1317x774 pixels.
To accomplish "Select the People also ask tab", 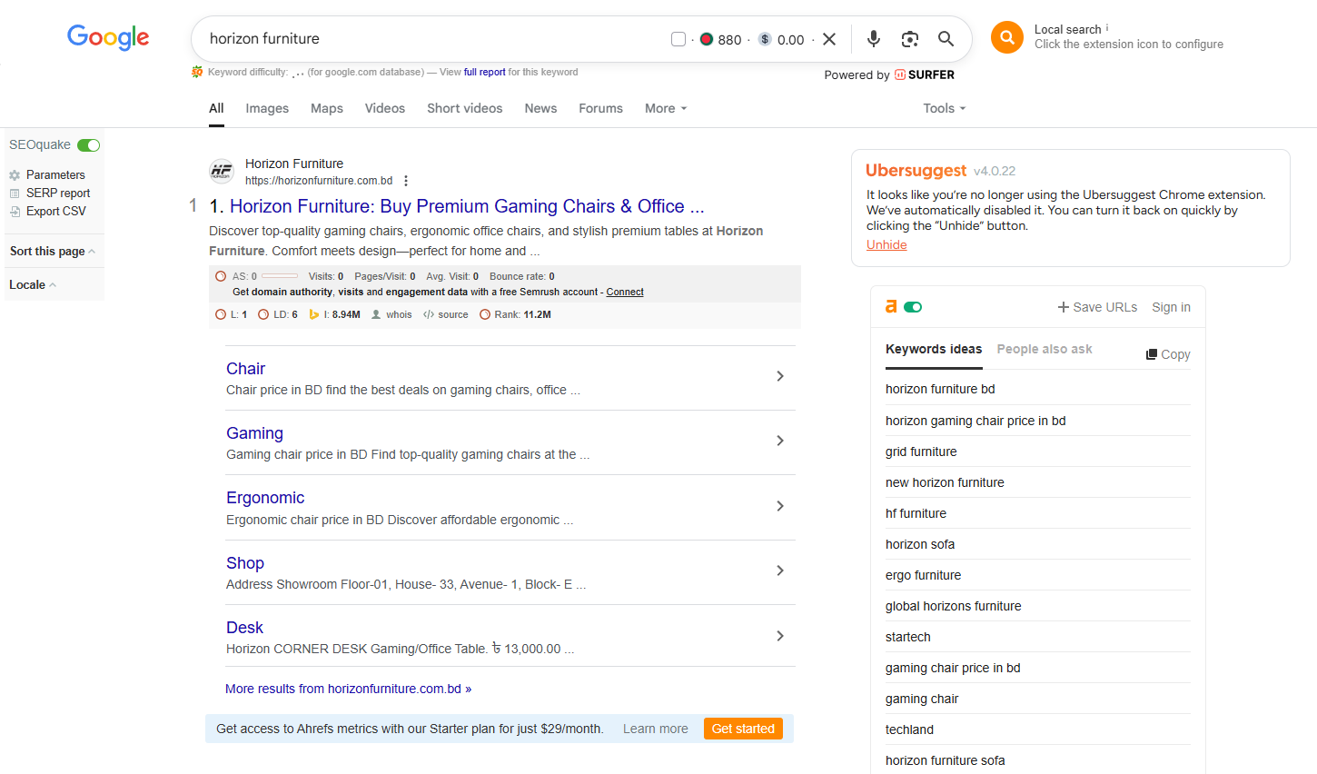I will click(x=1045, y=349).
